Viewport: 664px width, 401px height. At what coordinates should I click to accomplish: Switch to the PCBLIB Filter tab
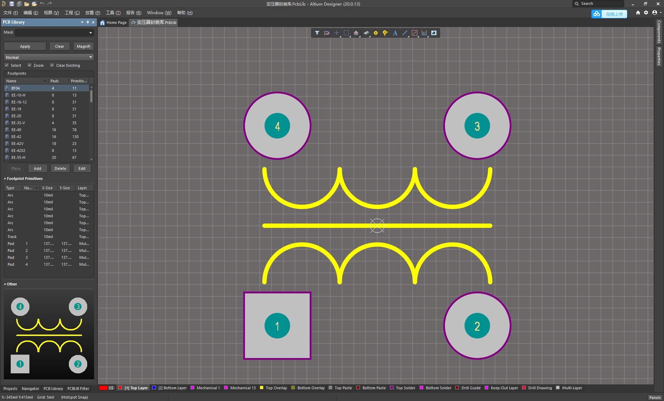coord(78,389)
